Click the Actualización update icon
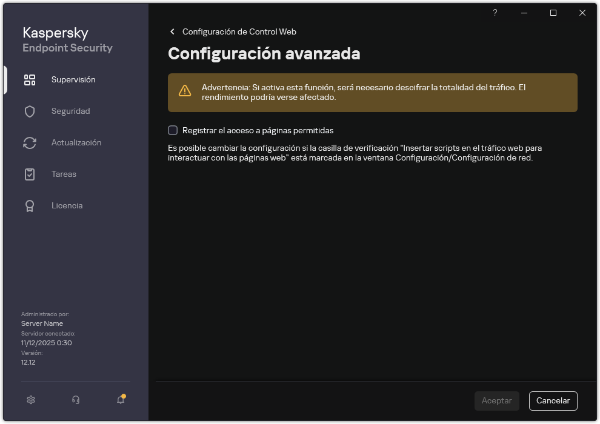600x424 pixels. point(30,142)
